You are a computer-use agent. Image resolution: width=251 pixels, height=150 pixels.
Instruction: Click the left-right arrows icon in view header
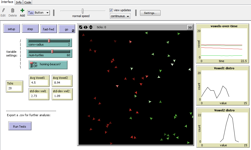click(86, 27)
